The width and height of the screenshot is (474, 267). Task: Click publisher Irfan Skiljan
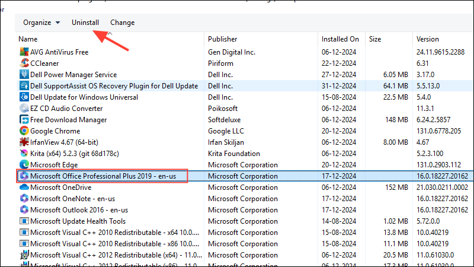[x=226, y=142]
